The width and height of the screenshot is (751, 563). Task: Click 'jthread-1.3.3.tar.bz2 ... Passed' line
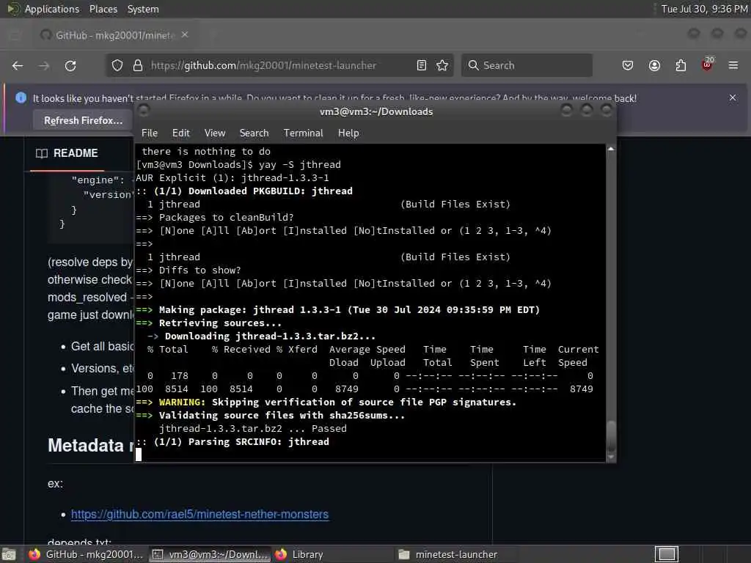[x=253, y=428]
